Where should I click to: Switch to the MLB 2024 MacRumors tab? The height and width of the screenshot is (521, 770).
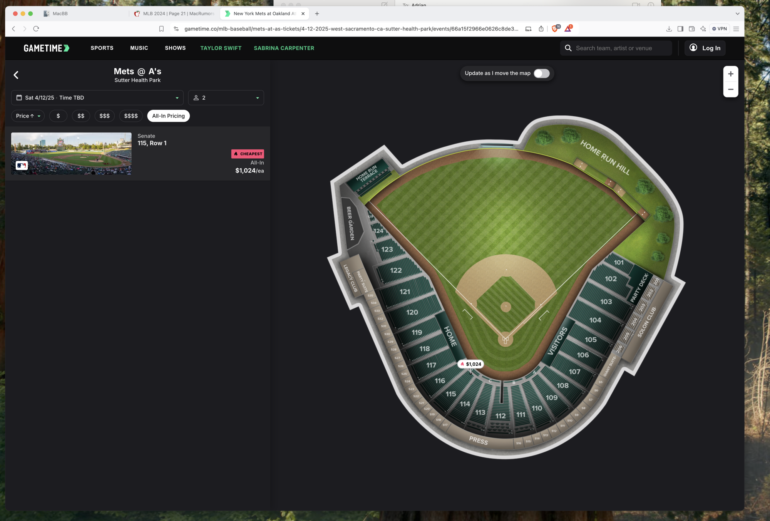(x=174, y=13)
